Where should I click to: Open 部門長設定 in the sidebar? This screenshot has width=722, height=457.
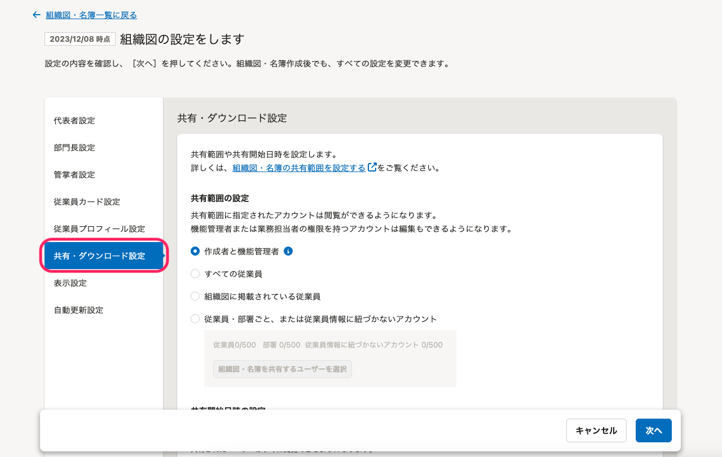point(74,148)
